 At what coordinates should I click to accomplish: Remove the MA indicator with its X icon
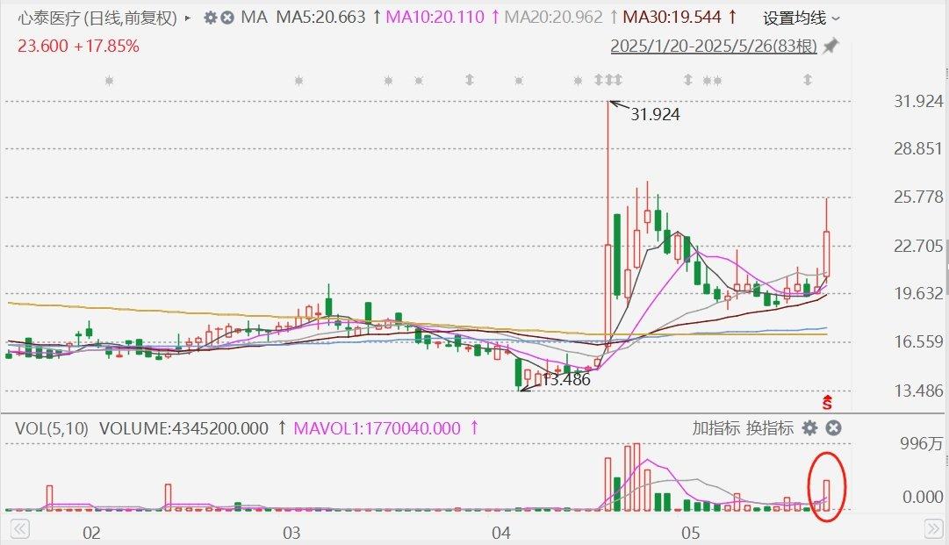click(227, 18)
